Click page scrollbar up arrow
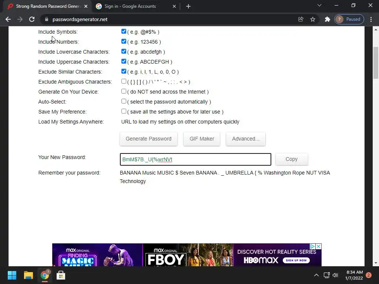This screenshot has width=379, height=284. pyautogui.click(x=376, y=30)
